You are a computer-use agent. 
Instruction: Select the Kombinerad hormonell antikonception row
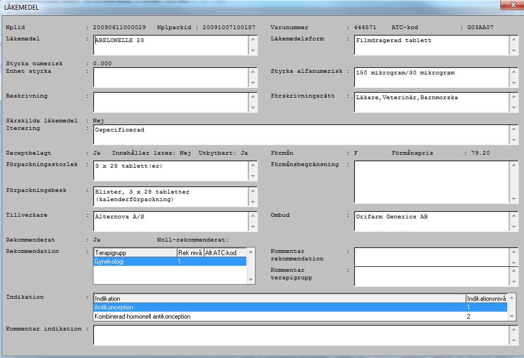click(300, 316)
